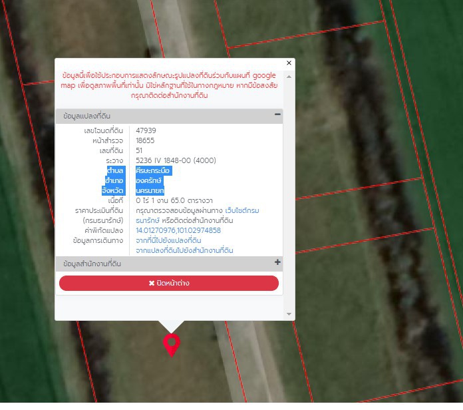Image resolution: width=463 pixels, height=410 pixels.
Task: Select the survey page value 18655
Action: [x=145, y=140]
